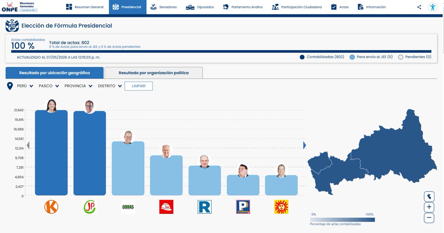This screenshot has height=233, width=444.
Task: Select the sun face party logo
Action: [281, 207]
